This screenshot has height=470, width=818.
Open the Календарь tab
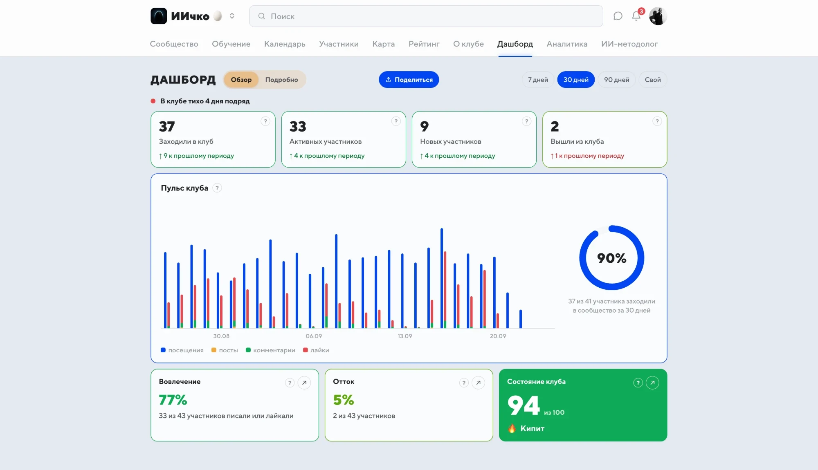[285, 44]
